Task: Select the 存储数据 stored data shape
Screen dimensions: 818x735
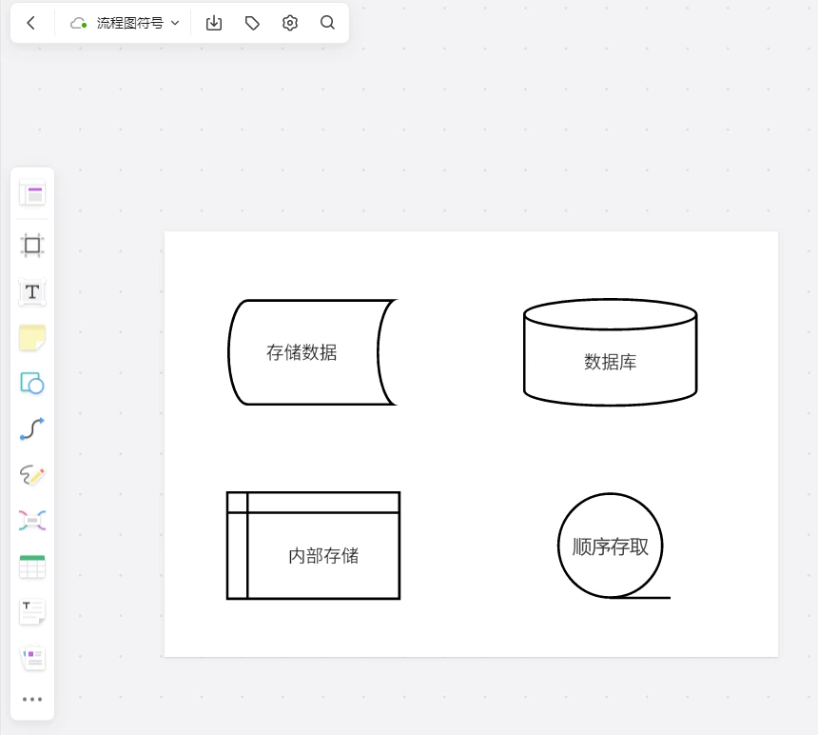Action: pos(313,352)
